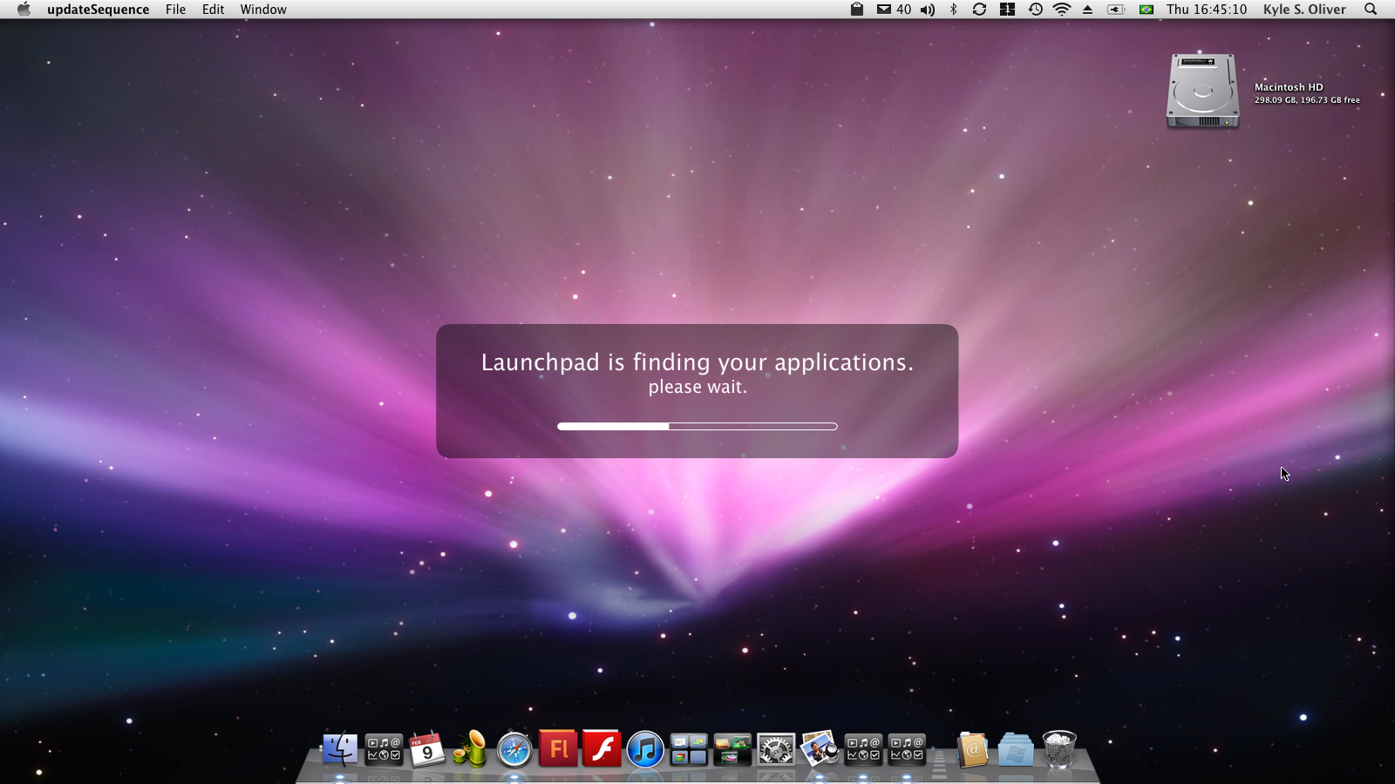1395x784 pixels.
Task: Open mail notifier showing 40
Action: 894,10
